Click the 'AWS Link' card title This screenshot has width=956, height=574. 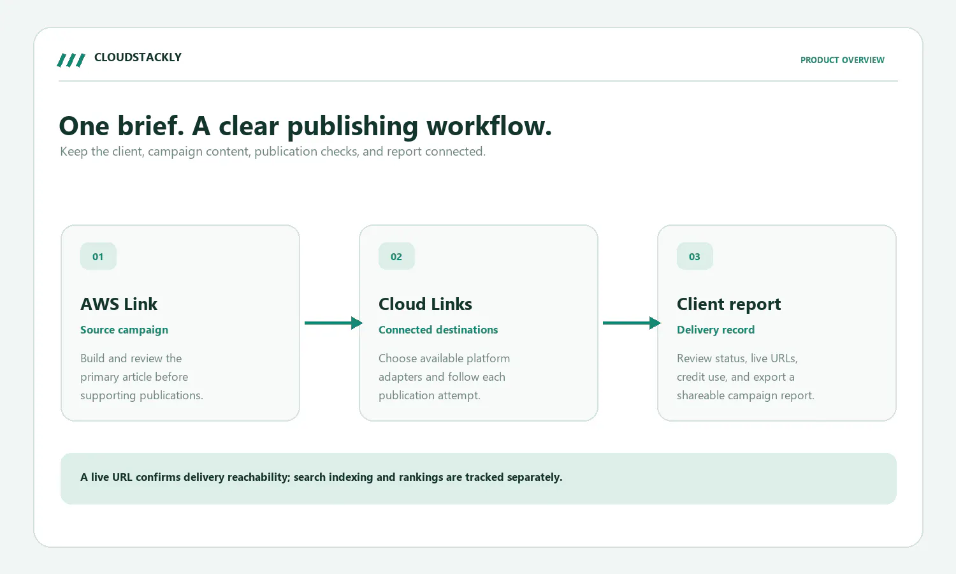tap(119, 304)
